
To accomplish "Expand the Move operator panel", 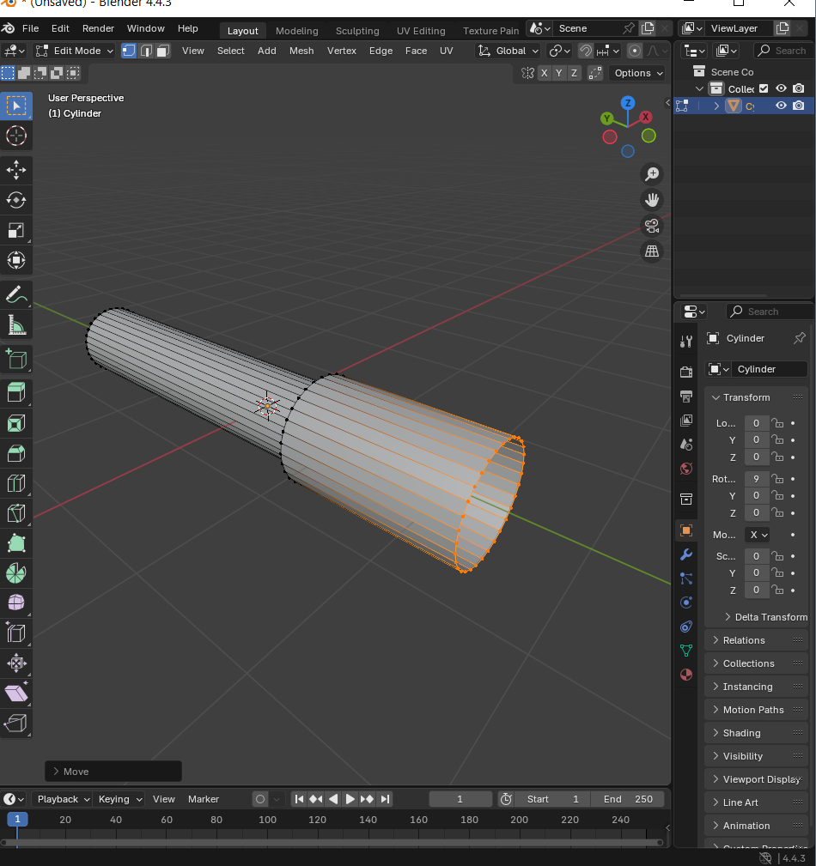I will coord(113,772).
